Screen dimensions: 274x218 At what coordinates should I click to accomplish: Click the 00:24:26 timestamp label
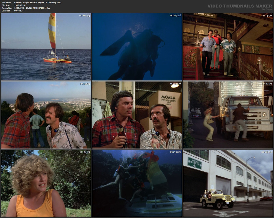pyautogui.click(x=176, y=84)
